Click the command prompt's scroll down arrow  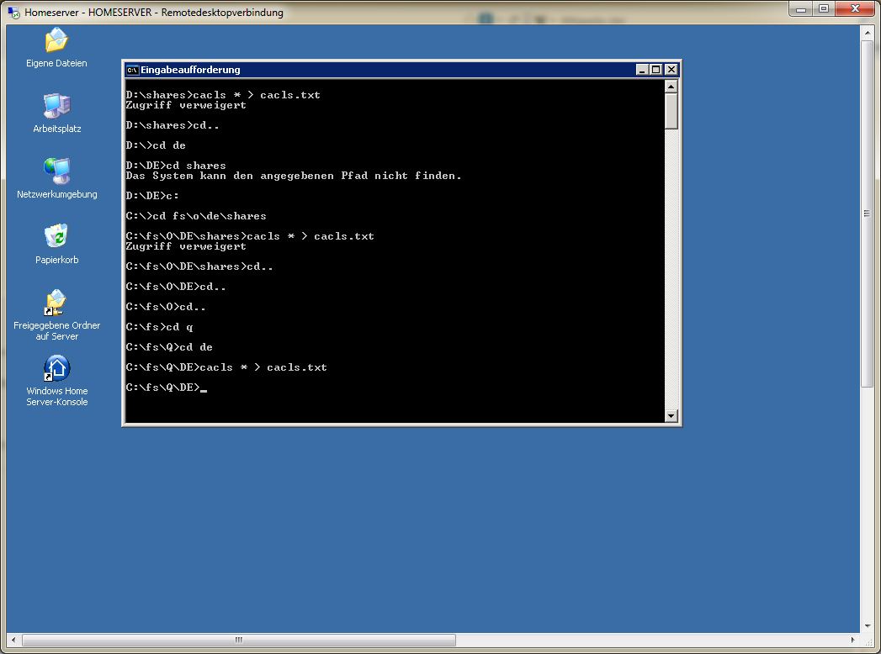(x=671, y=415)
